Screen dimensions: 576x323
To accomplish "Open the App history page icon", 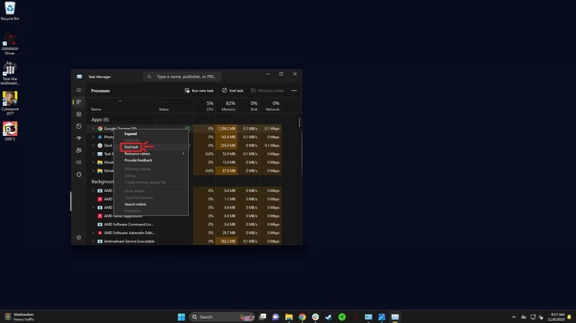I will [x=79, y=126].
